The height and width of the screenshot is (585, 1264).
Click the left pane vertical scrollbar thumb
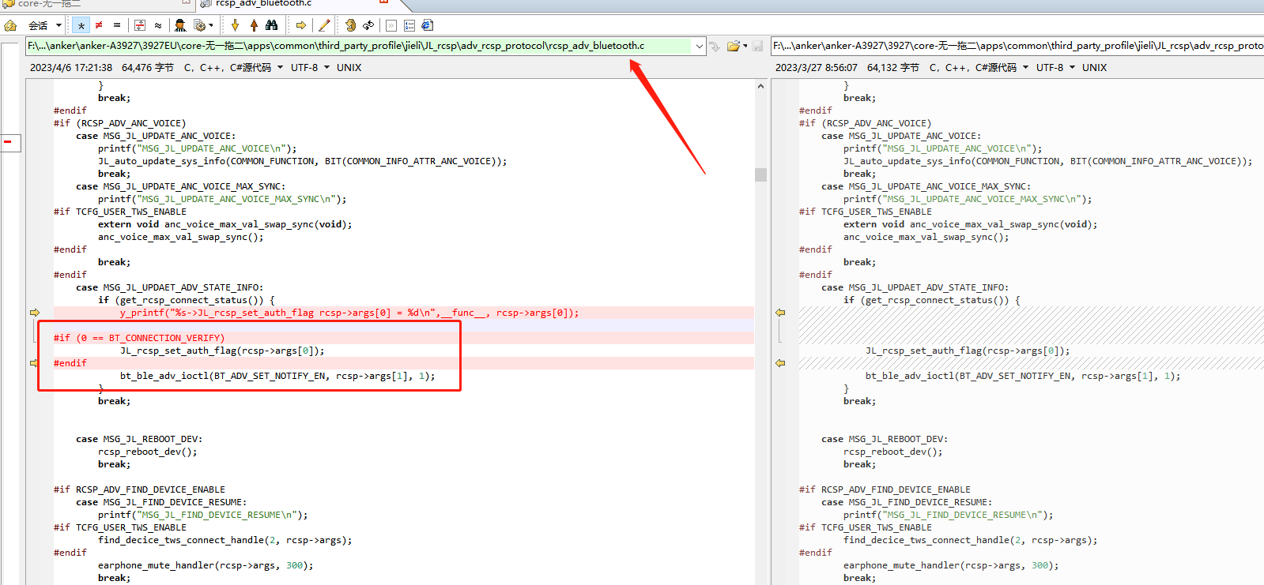click(x=760, y=174)
